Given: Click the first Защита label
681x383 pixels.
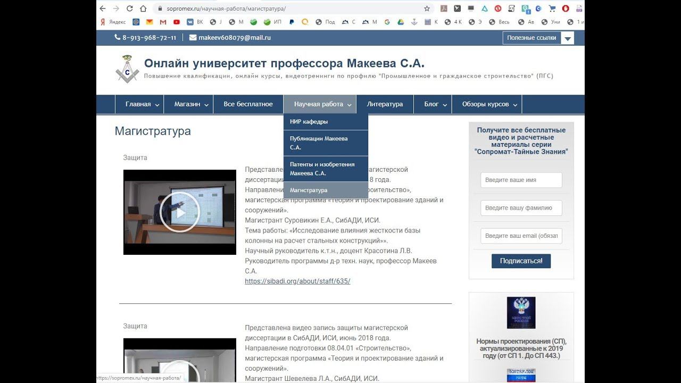Looking at the screenshot, I should pyautogui.click(x=135, y=157).
